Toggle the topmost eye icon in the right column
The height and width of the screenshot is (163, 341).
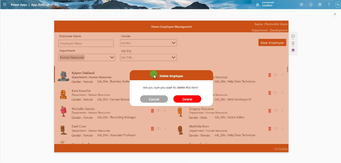pos(275,75)
